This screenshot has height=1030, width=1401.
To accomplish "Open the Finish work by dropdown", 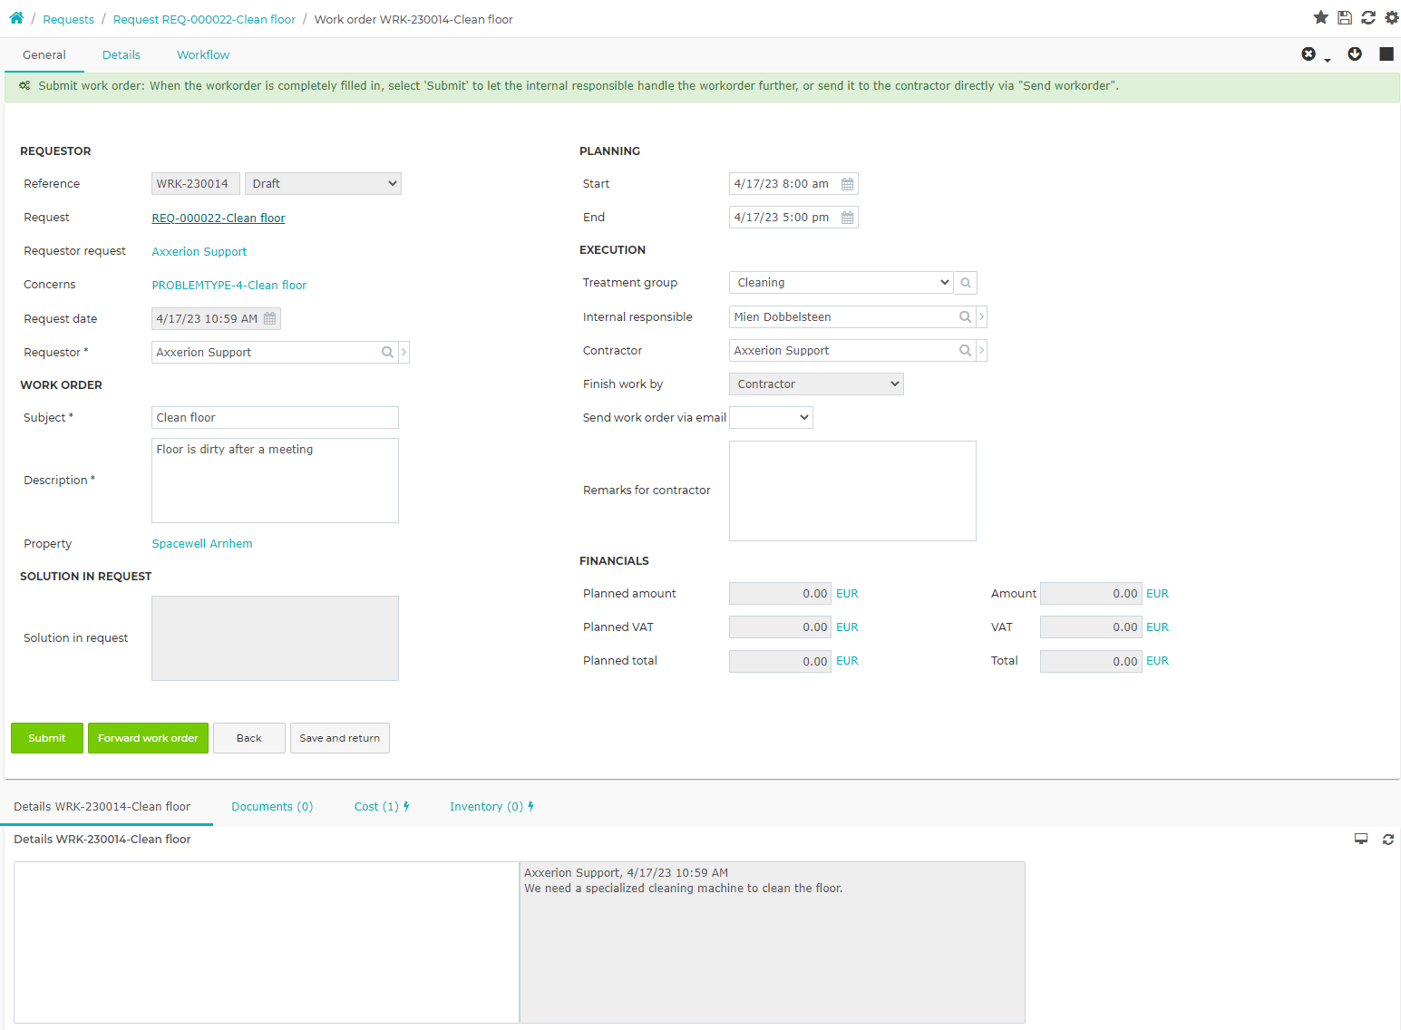I will pos(816,384).
